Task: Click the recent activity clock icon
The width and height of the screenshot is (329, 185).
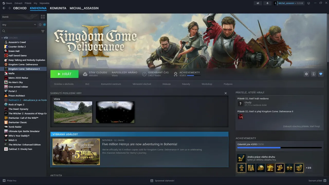Action: click(x=40, y=25)
